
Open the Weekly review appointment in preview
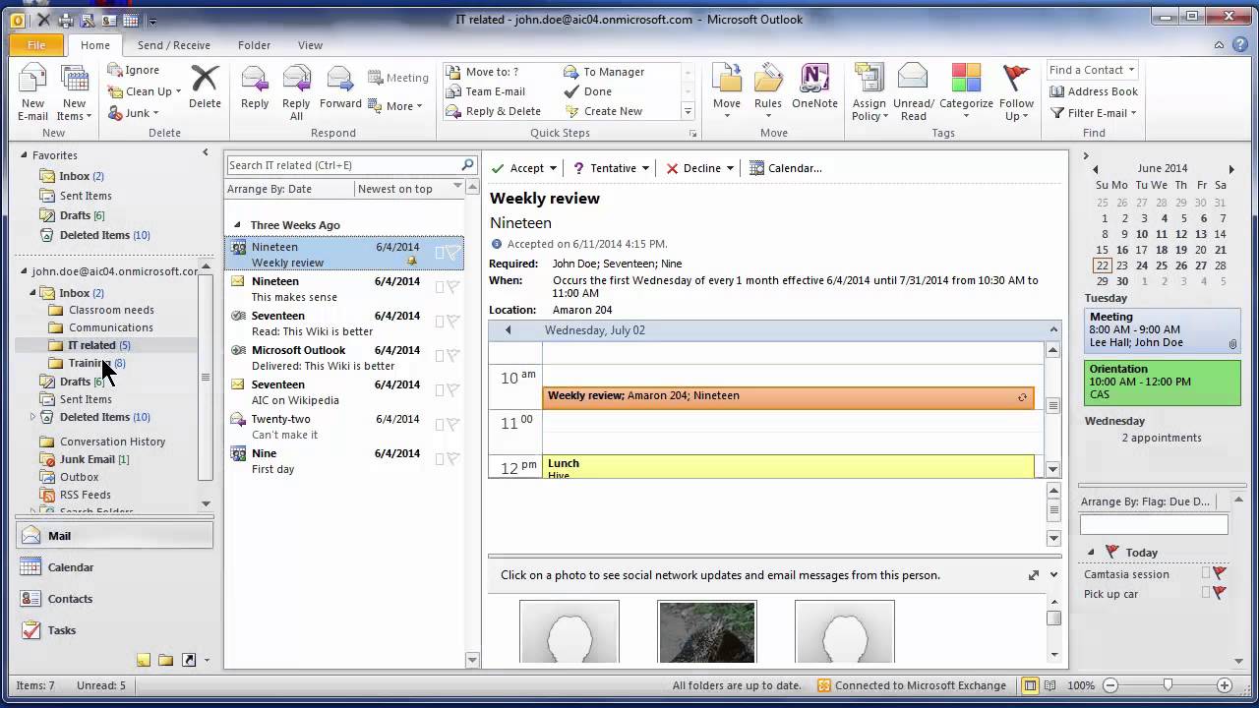788,396
